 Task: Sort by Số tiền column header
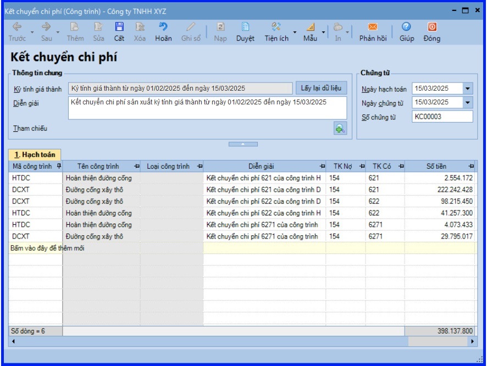(436, 167)
